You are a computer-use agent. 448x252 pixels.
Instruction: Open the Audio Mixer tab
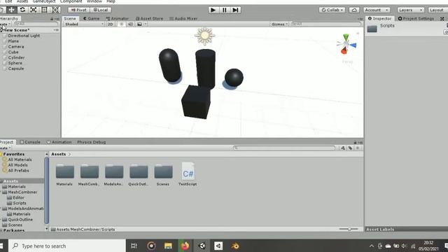pyautogui.click(x=183, y=18)
